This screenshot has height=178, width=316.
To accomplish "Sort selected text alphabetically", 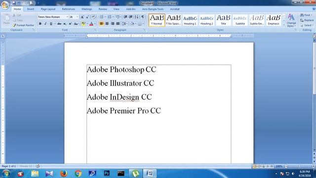I will click(136, 17).
